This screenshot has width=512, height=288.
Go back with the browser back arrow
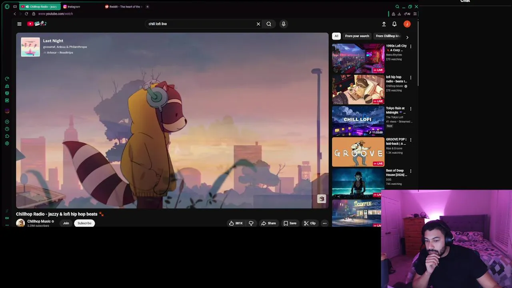tap(15, 14)
